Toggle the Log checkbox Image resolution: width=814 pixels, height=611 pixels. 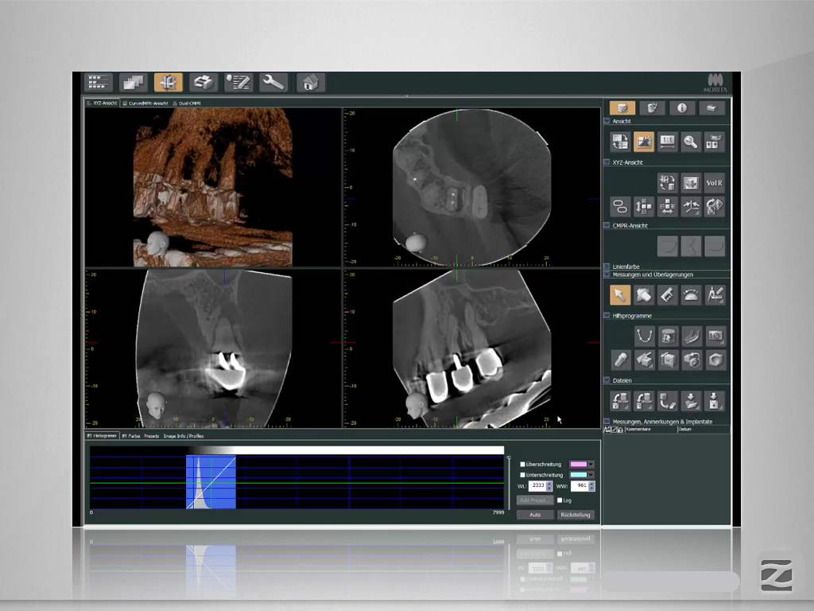pos(560,500)
